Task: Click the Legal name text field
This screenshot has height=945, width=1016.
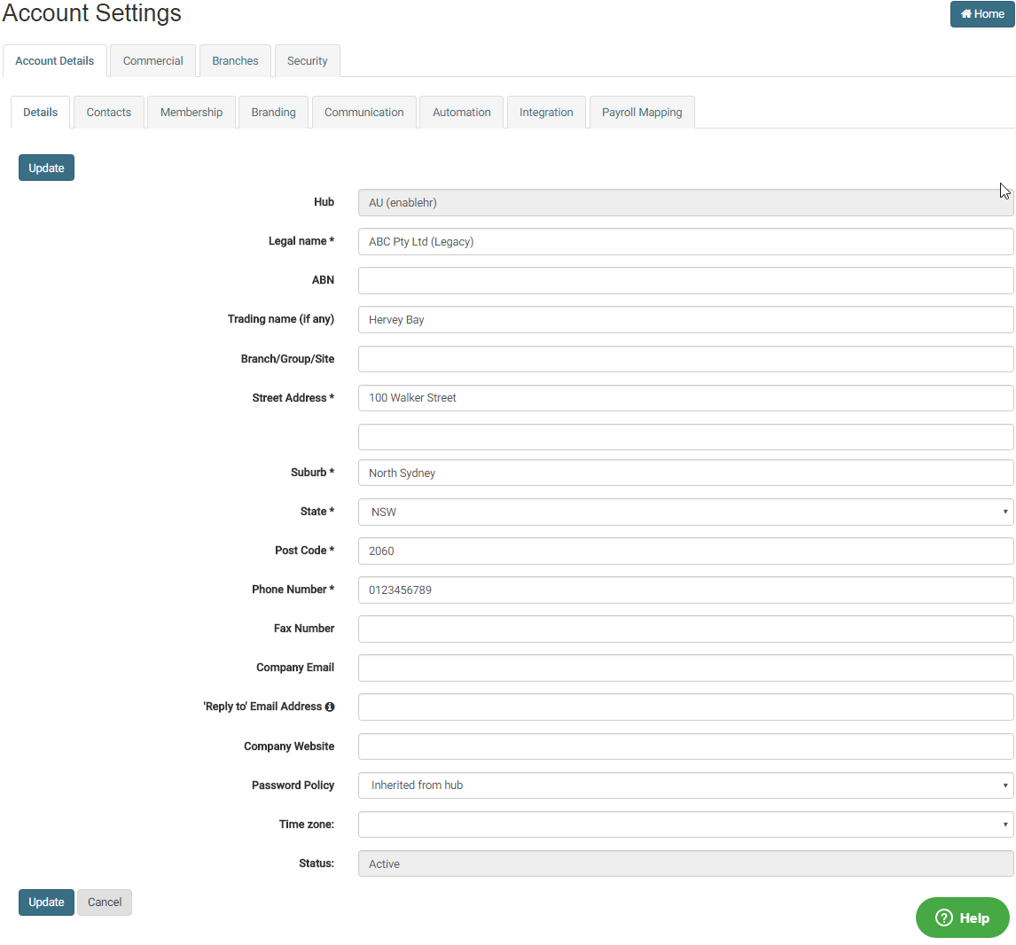Action: 685,242
